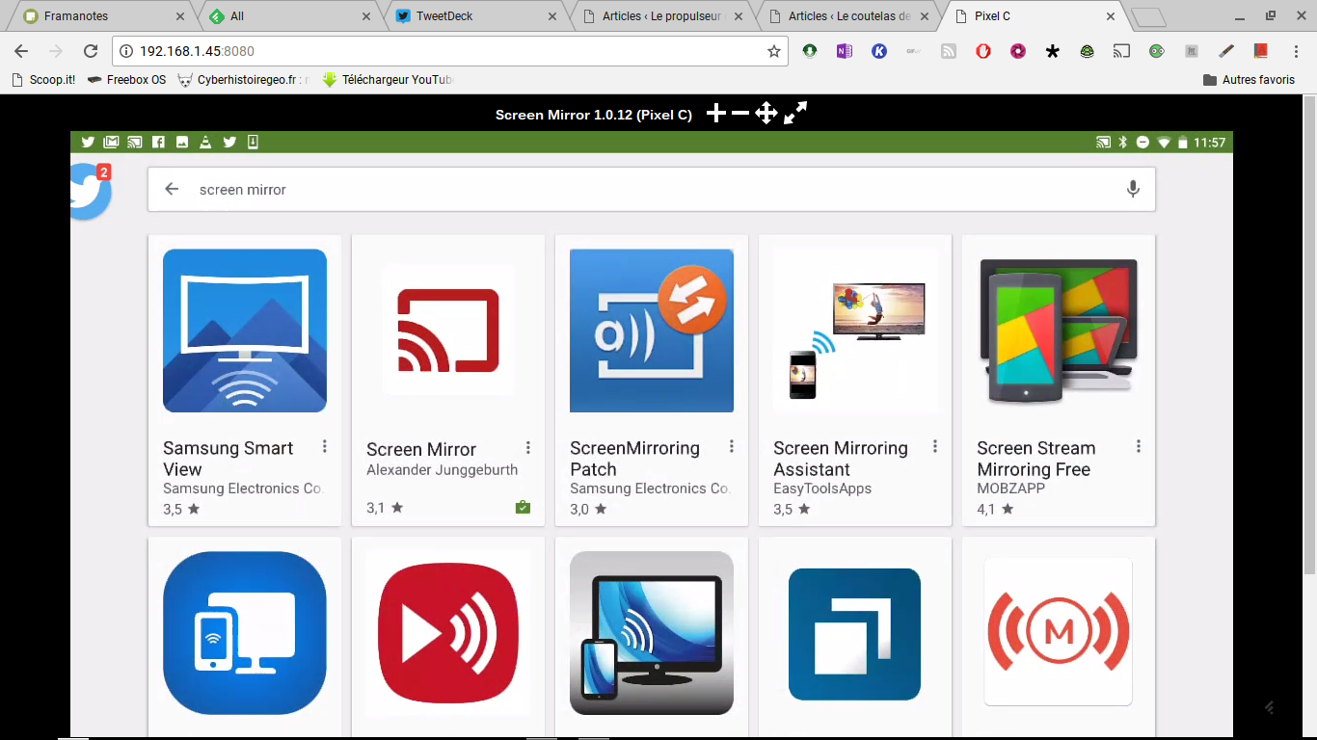Click the brush pen extension icon
Screen dimensions: 1317x740
pos(1226,51)
